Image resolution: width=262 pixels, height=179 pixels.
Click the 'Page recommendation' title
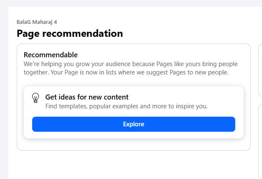click(x=70, y=33)
